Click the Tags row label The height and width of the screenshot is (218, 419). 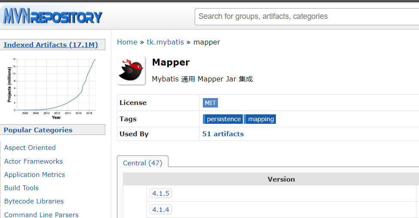[x=128, y=119]
